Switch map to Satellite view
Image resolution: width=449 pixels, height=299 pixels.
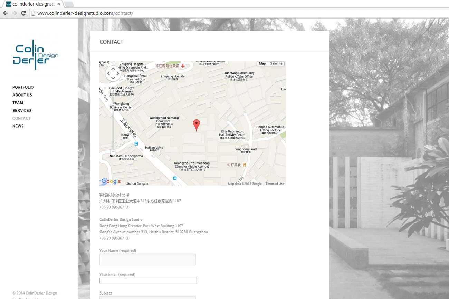[x=276, y=63]
